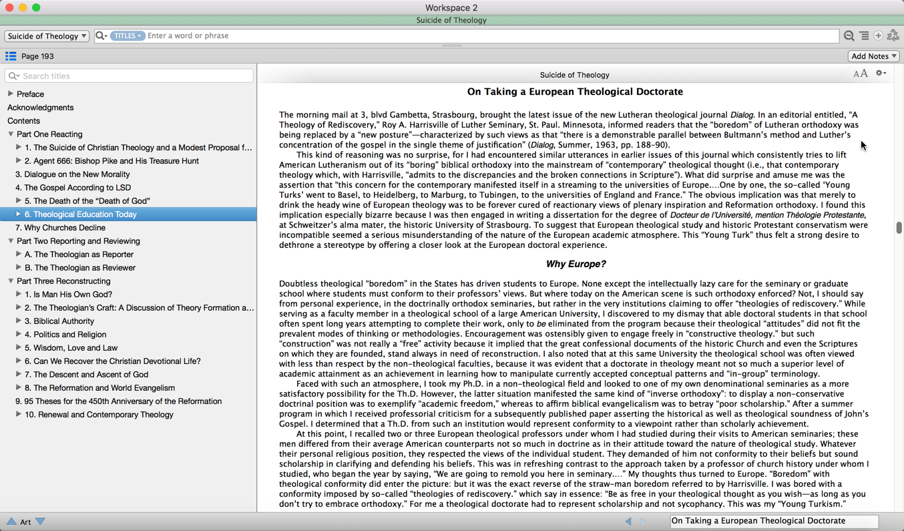The height and width of the screenshot is (531, 904).
Task: Go back with the left history arrow
Action: tap(628, 522)
